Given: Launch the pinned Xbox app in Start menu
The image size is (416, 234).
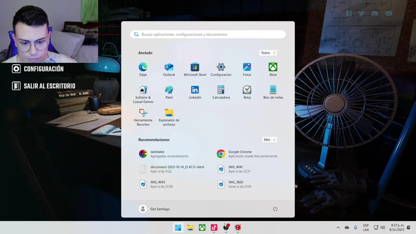Looking at the screenshot, I should tap(273, 70).
